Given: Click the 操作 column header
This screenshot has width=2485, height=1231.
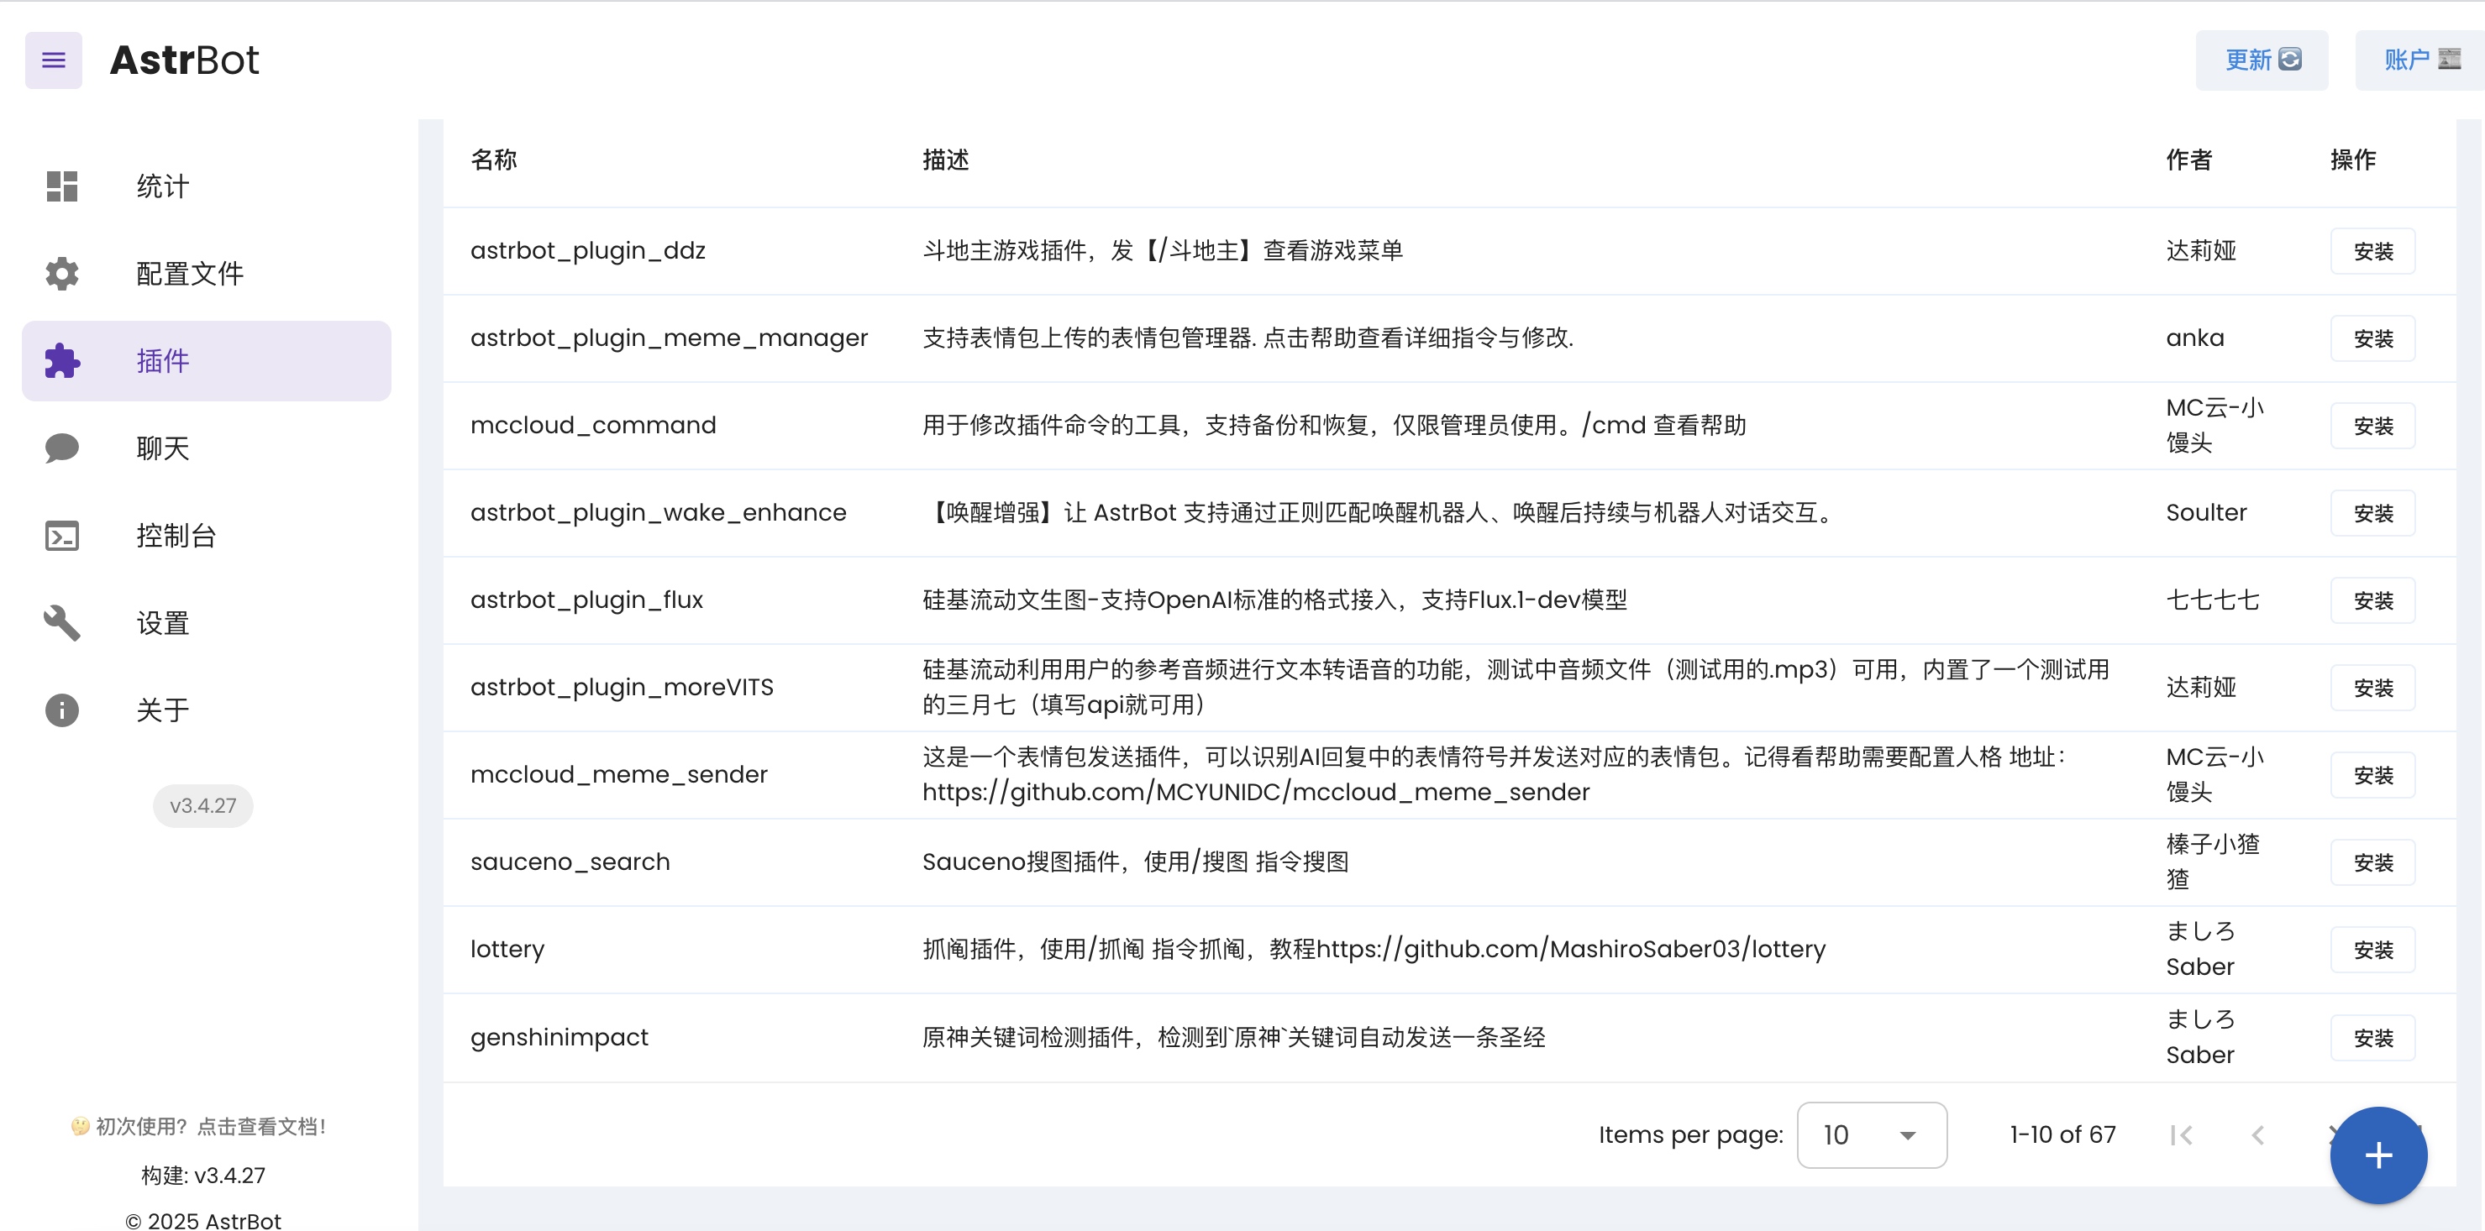Looking at the screenshot, I should (2353, 160).
